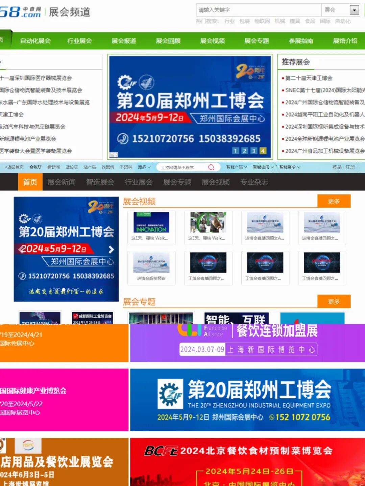Open the purple 餐饮连锁加盟展 banner
365x486 pixels.
click(x=248, y=343)
